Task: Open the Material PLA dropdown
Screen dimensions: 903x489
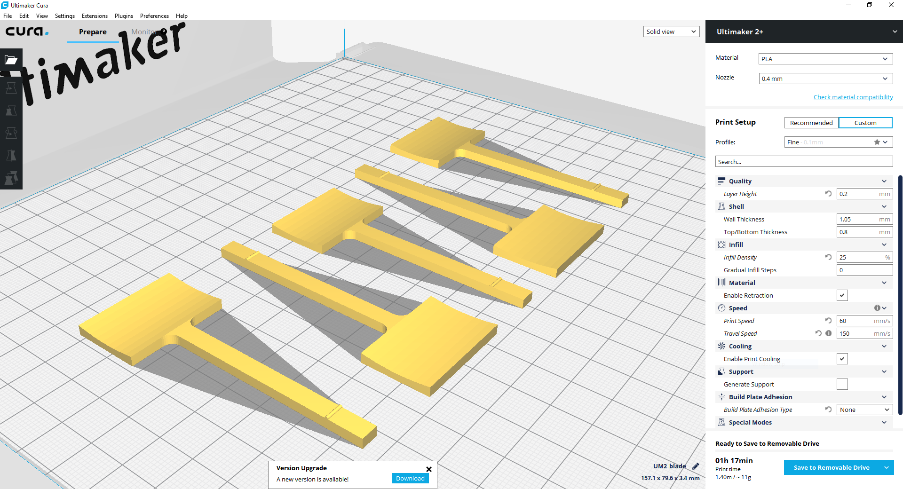Action: coord(825,59)
